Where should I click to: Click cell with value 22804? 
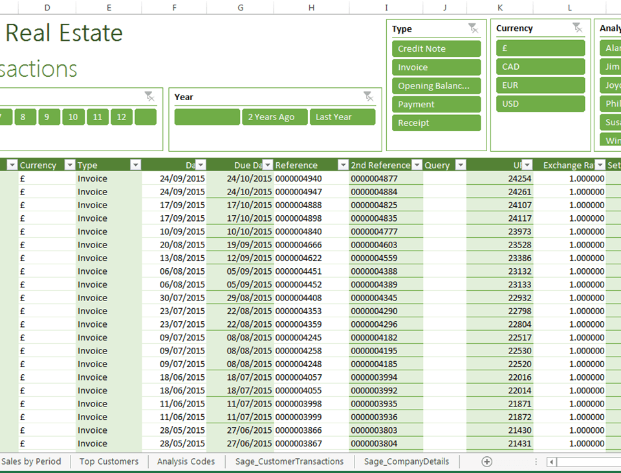500,324
